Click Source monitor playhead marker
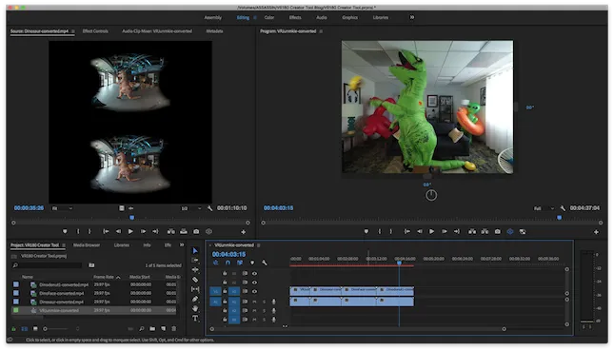 tap(132, 218)
